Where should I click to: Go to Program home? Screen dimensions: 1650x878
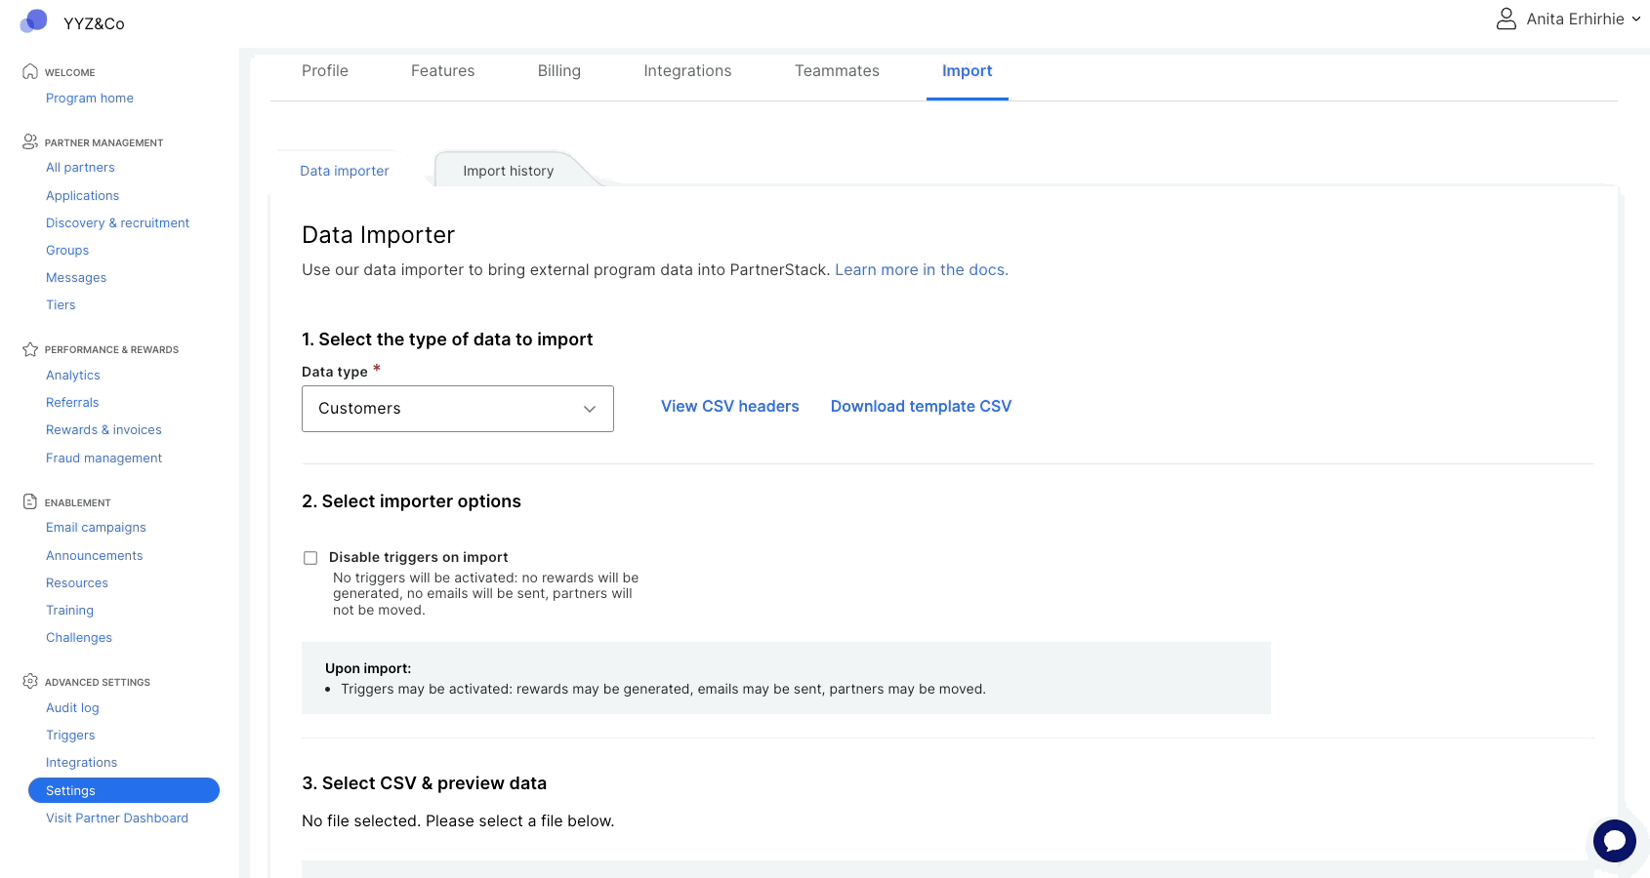click(x=90, y=99)
